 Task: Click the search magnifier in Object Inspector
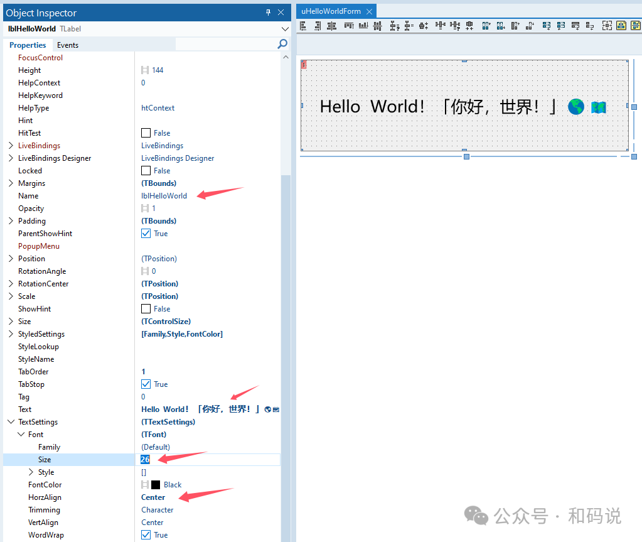282,44
